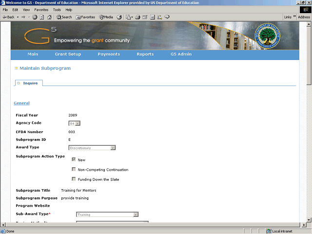Expand the Back button history arrow
Screen dimensions: 312x234
coord(18,17)
